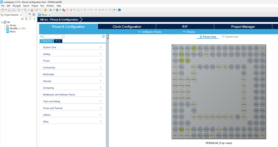
Task: Open the dropdown arrow next to Build hammer
Action: click(29, 10)
